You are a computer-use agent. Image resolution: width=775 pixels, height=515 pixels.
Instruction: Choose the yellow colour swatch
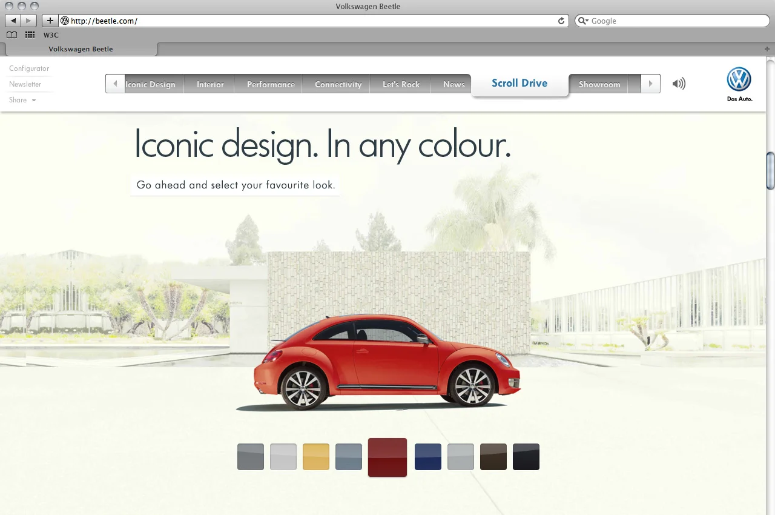(316, 457)
